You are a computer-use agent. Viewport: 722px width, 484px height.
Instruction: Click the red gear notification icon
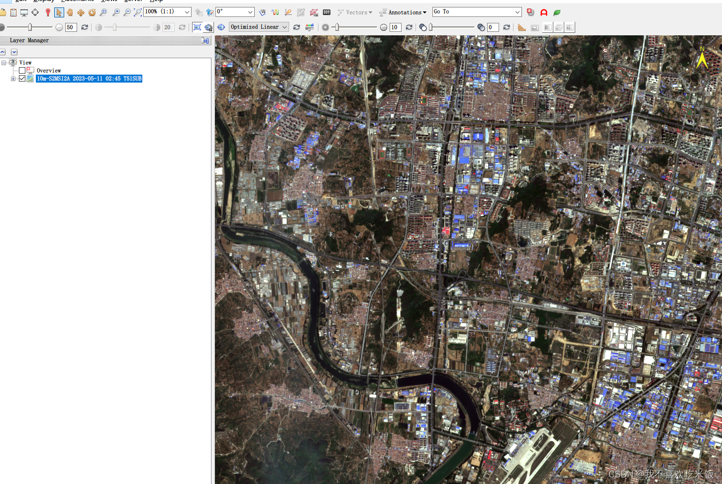click(530, 12)
